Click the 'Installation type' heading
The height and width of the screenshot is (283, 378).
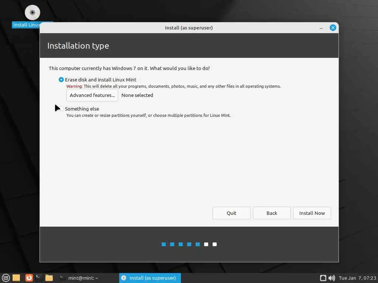click(78, 46)
